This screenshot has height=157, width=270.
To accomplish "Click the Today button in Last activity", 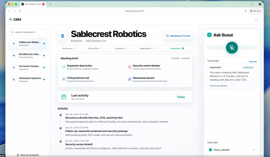I will [181, 97].
